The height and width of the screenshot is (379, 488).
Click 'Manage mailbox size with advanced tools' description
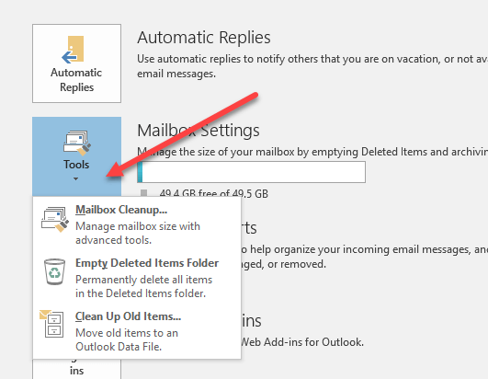[x=138, y=233]
